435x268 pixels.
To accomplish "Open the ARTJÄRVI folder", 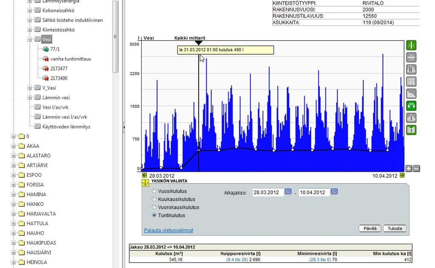I will pos(37,165).
